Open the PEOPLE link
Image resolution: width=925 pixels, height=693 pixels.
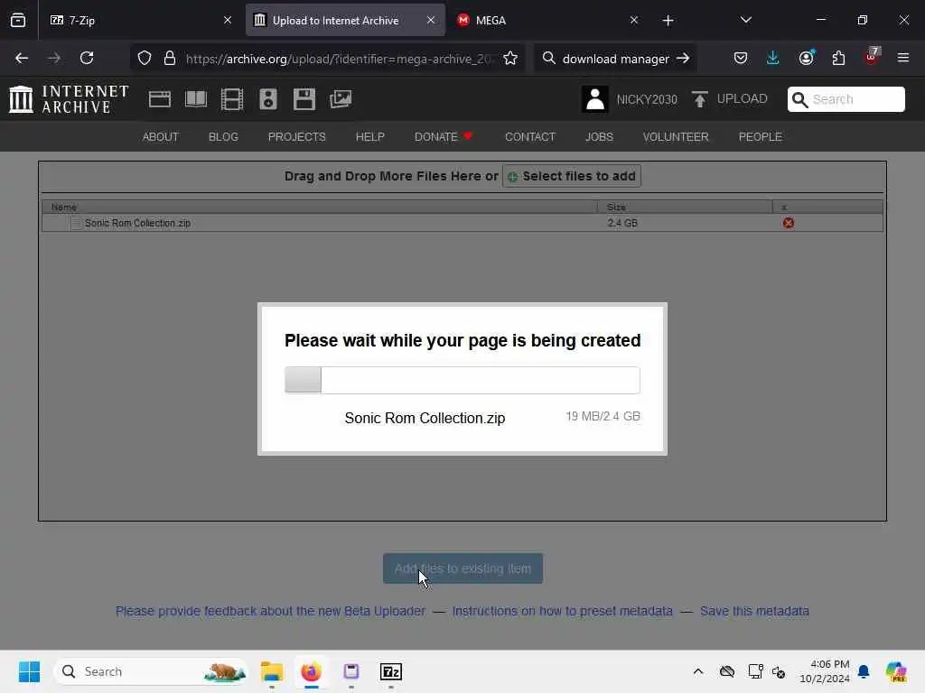click(761, 137)
